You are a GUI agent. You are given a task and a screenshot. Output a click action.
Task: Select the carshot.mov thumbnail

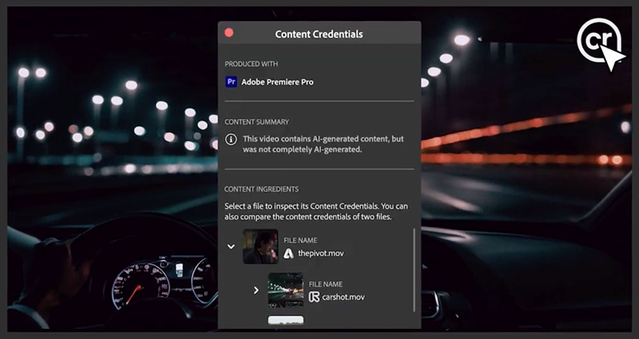pos(286,290)
